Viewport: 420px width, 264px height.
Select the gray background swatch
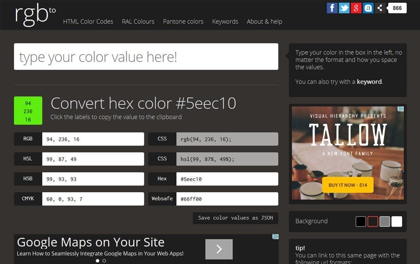pos(385,221)
